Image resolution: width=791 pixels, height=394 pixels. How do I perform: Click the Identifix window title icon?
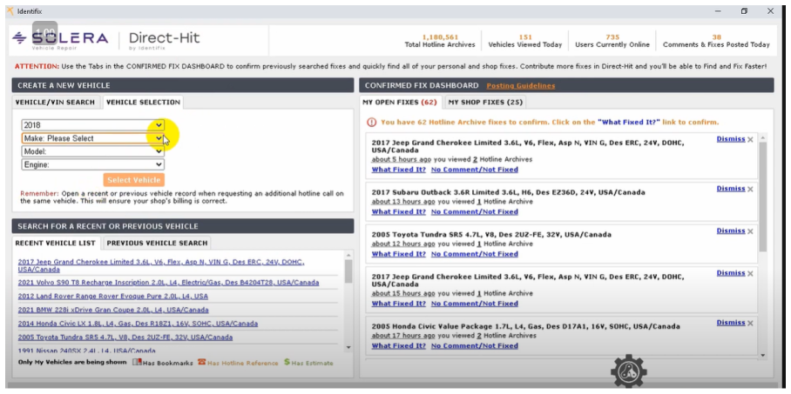point(10,11)
